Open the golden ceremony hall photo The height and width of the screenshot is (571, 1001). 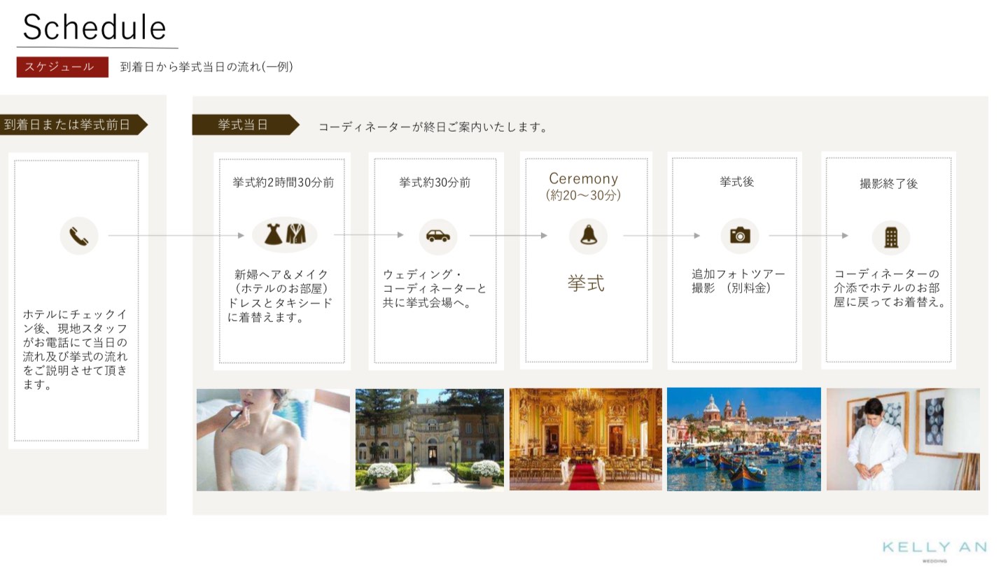[585, 439]
